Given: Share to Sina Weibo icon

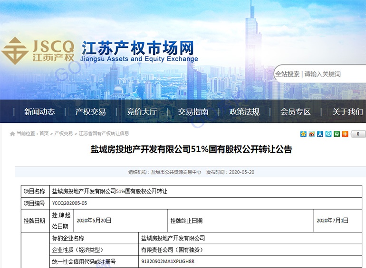Looking at the screenshot, I should pos(312,134).
